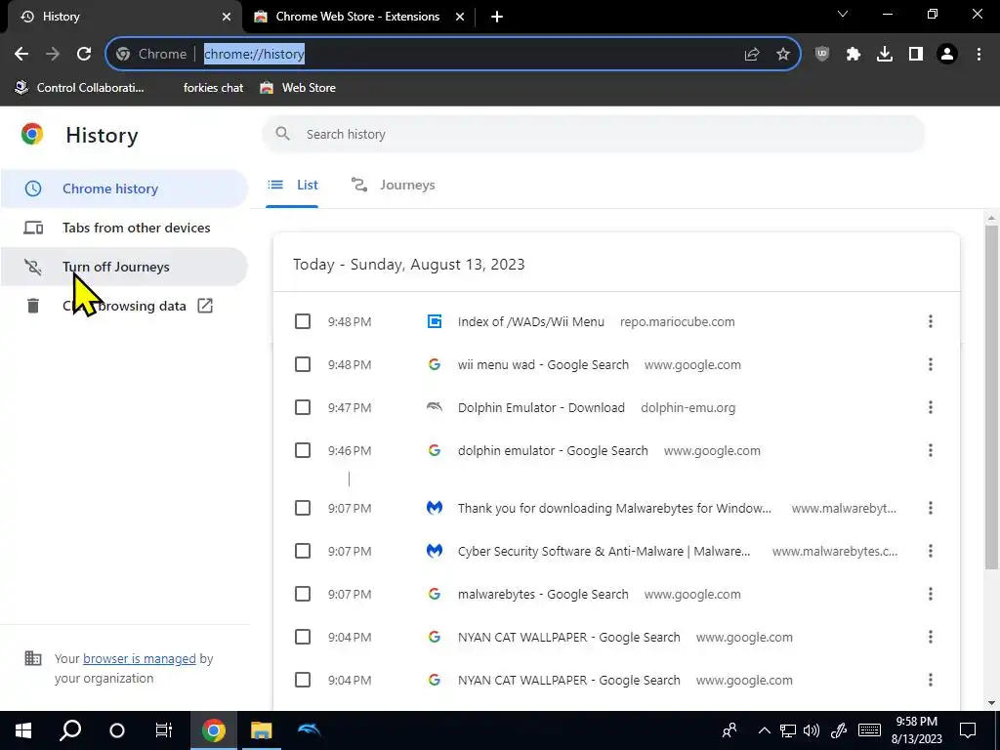Check the last NYAN CAT WALLPAPER entry
The width and height of the screenshot is (1000, 750).
[x=303, y=680]
